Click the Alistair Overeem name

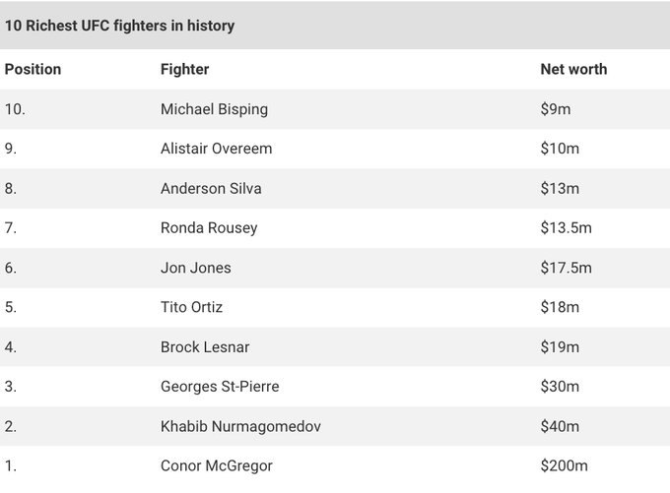tap(216, 149)
